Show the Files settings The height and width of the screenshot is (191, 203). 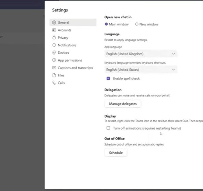click(x=73, y=75)
